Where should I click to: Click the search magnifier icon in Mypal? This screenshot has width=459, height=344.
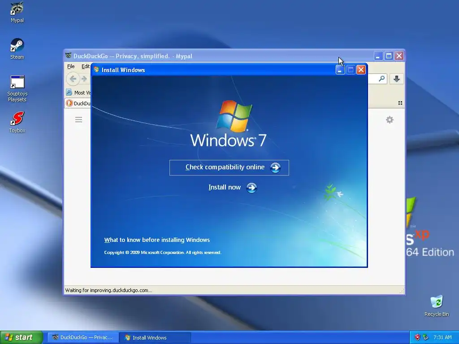point(381,79)
